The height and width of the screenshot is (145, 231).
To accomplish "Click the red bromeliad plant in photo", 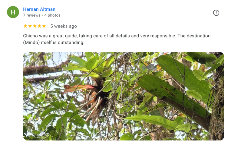I will pos(82,89).
